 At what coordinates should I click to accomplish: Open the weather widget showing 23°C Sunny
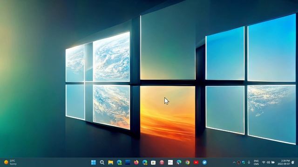pyautogui.click(x=10, y=162)
